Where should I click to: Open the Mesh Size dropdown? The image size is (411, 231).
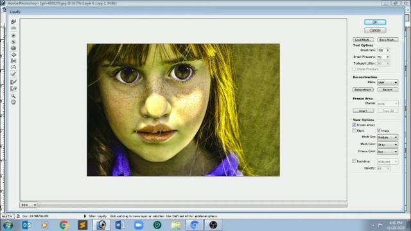point(387,137)
